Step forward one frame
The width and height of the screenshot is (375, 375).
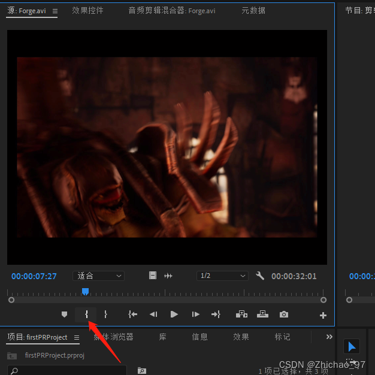[x=195, y=314]
